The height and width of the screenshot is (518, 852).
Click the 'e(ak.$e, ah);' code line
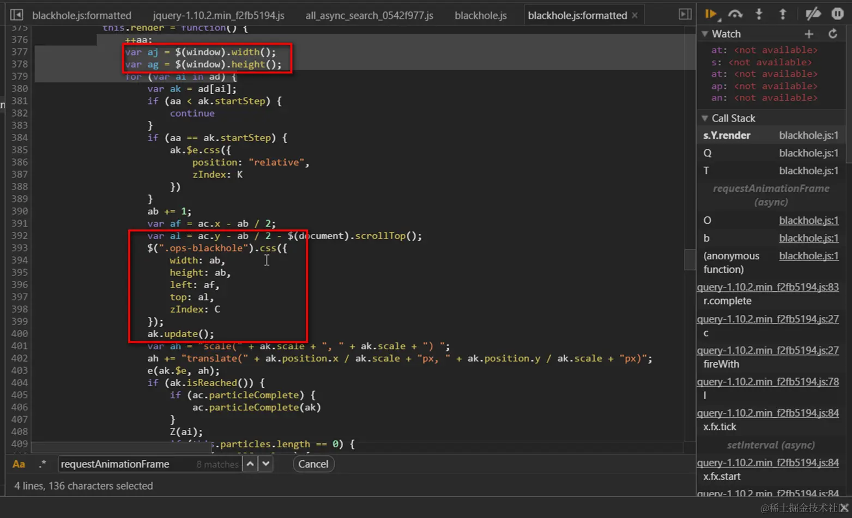[183, 371]
